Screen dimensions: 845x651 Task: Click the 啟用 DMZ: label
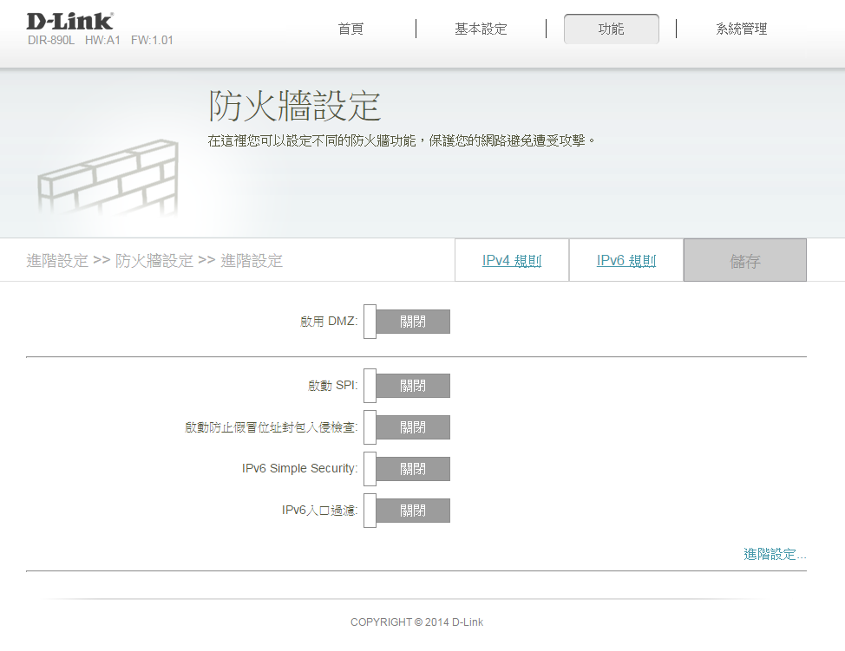coord(329,322)
